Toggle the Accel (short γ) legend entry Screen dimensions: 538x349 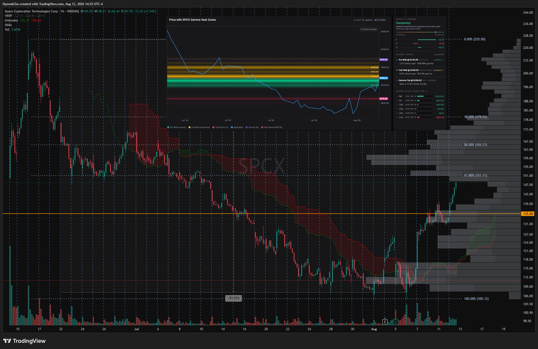pyautogui.click(x=220, y=127)
